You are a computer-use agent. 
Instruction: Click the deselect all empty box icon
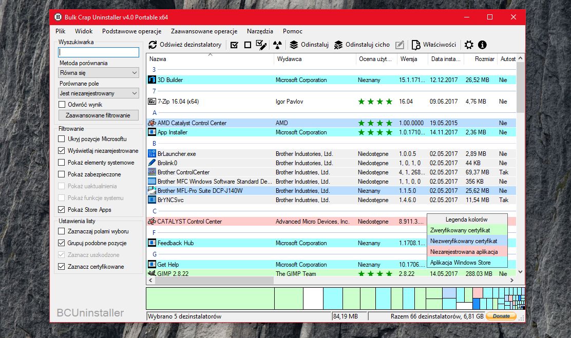pos(248,45)
